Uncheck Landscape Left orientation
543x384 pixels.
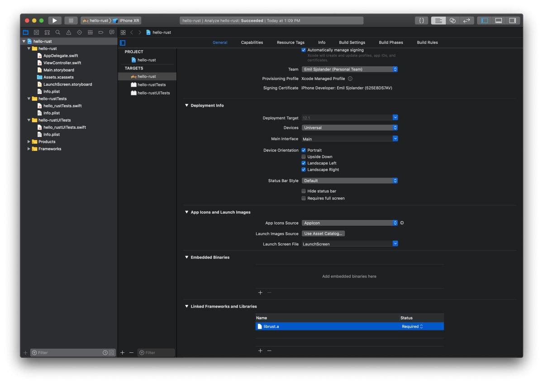coord(304,163)
